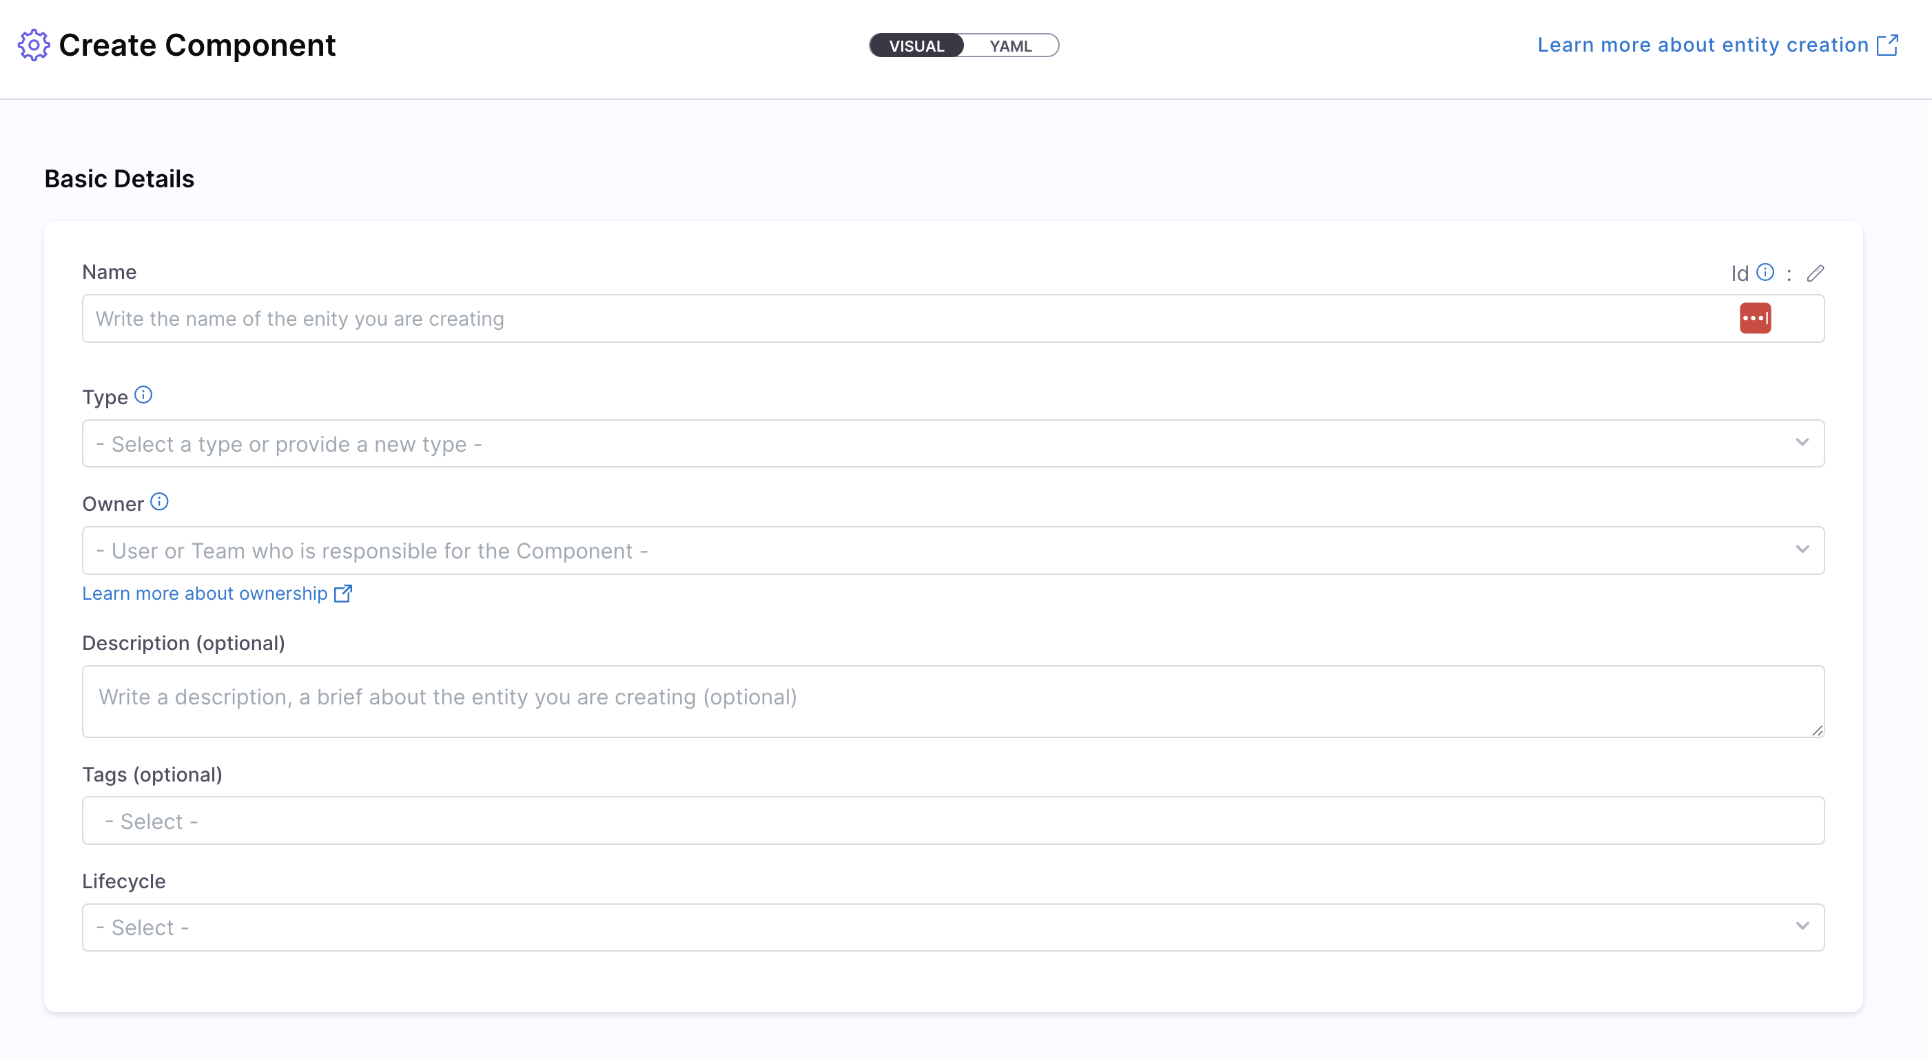Switch to the YAML view
The height and width of the screenshot is (1059, 1932).
(1010, 45)
